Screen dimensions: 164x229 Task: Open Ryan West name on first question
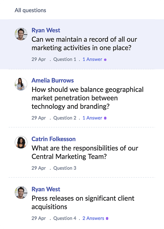(x=46, y=30)
